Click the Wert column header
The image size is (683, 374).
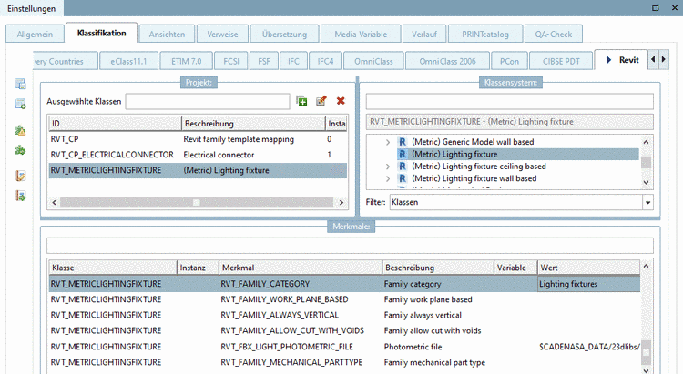pos(588,268)
